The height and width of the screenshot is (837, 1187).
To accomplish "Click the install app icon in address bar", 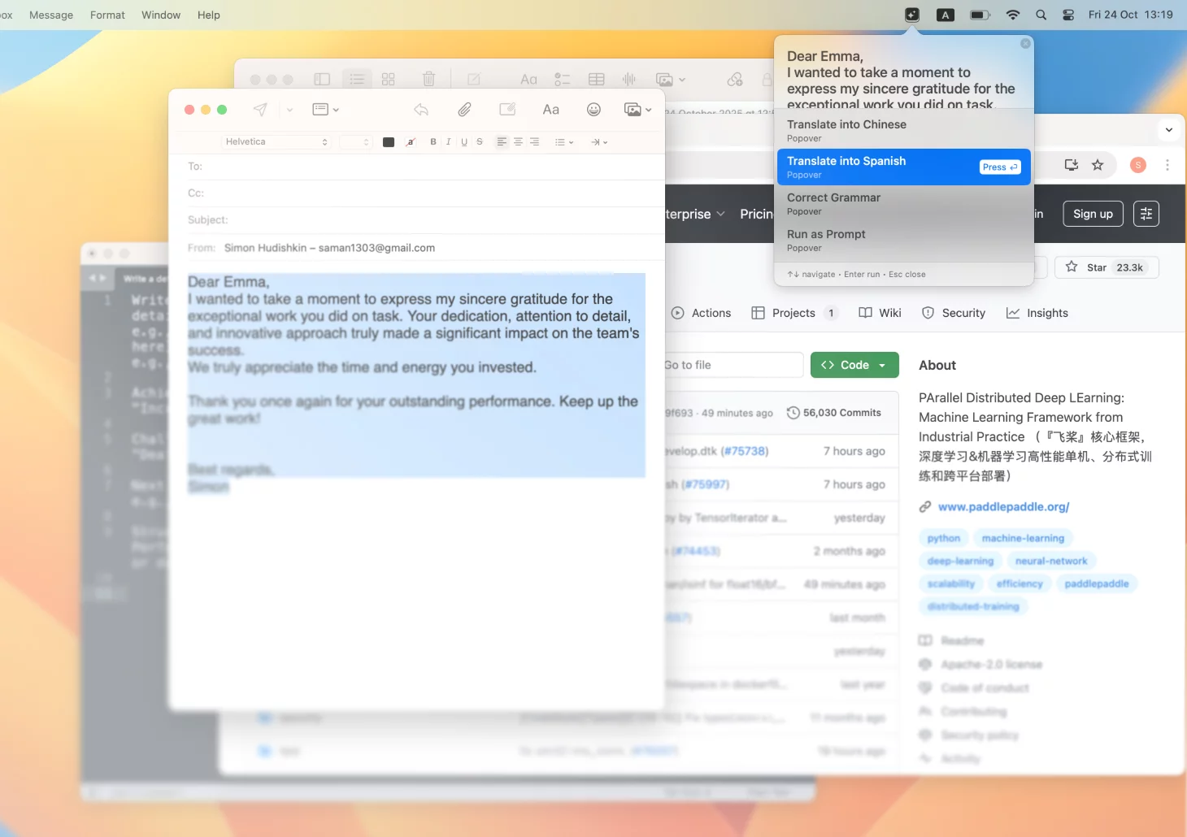I will pyautogui.click(x=1072, y=165).
